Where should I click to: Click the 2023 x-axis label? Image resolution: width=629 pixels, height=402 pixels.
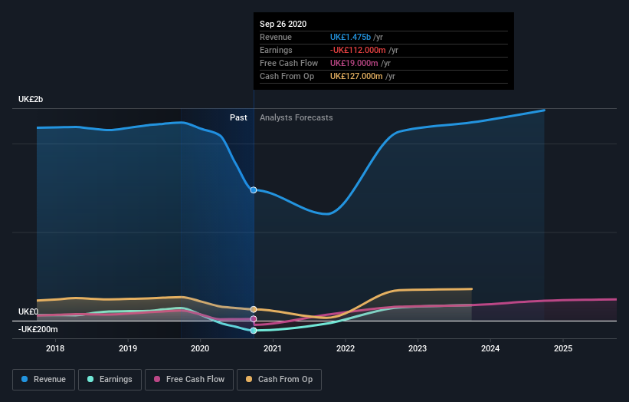tap(418, 348)
